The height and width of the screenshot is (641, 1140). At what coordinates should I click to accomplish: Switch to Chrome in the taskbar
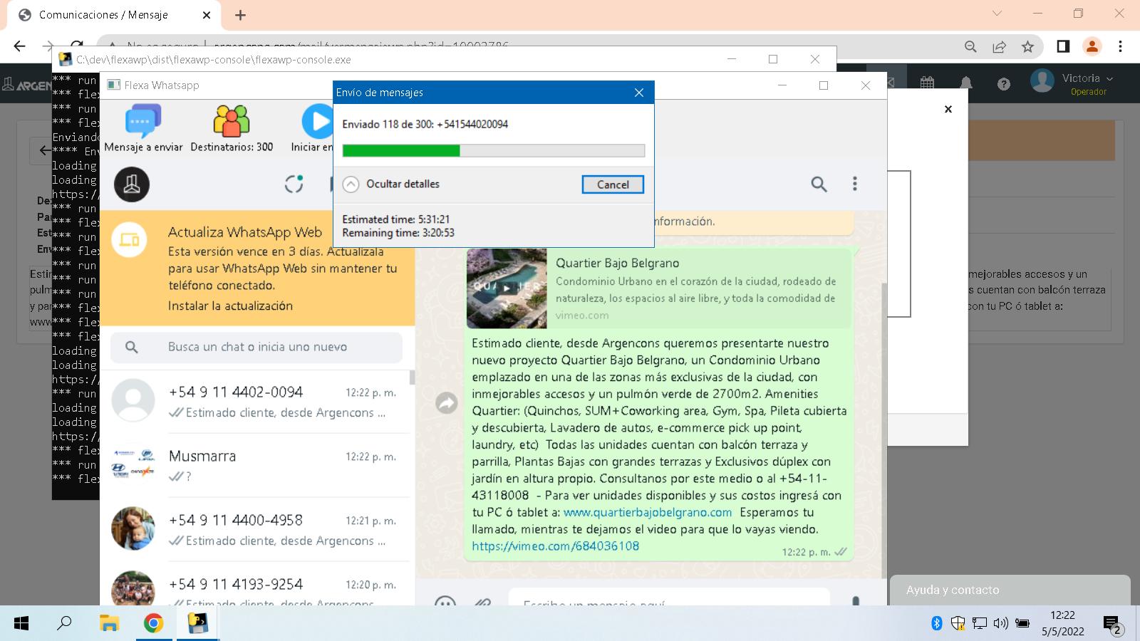[x=153, y=624]
